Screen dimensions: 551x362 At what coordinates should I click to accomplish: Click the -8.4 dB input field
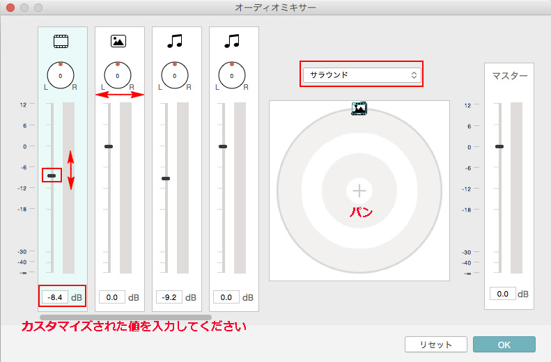[x=55, y=297]
